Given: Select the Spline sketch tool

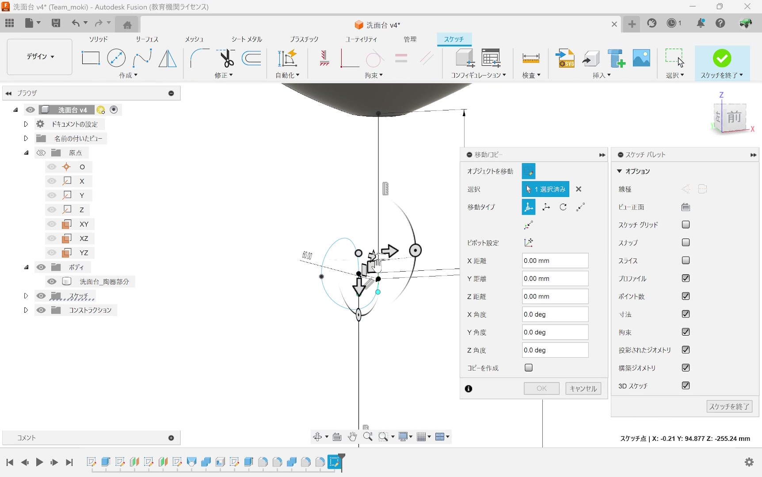Looking at the screenshot, I should (x=142, y=58).
